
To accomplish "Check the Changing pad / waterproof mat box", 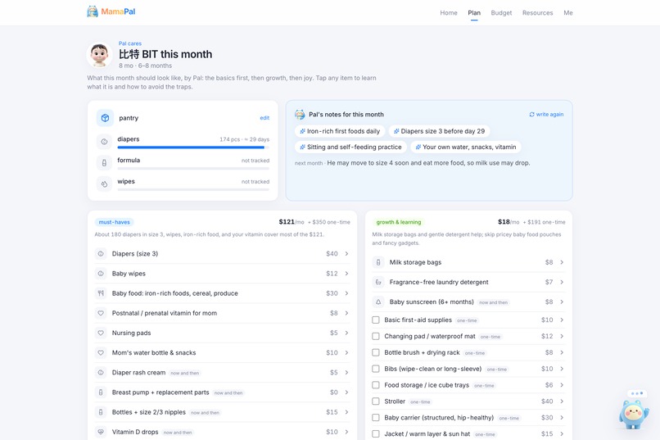I will 376,337.
